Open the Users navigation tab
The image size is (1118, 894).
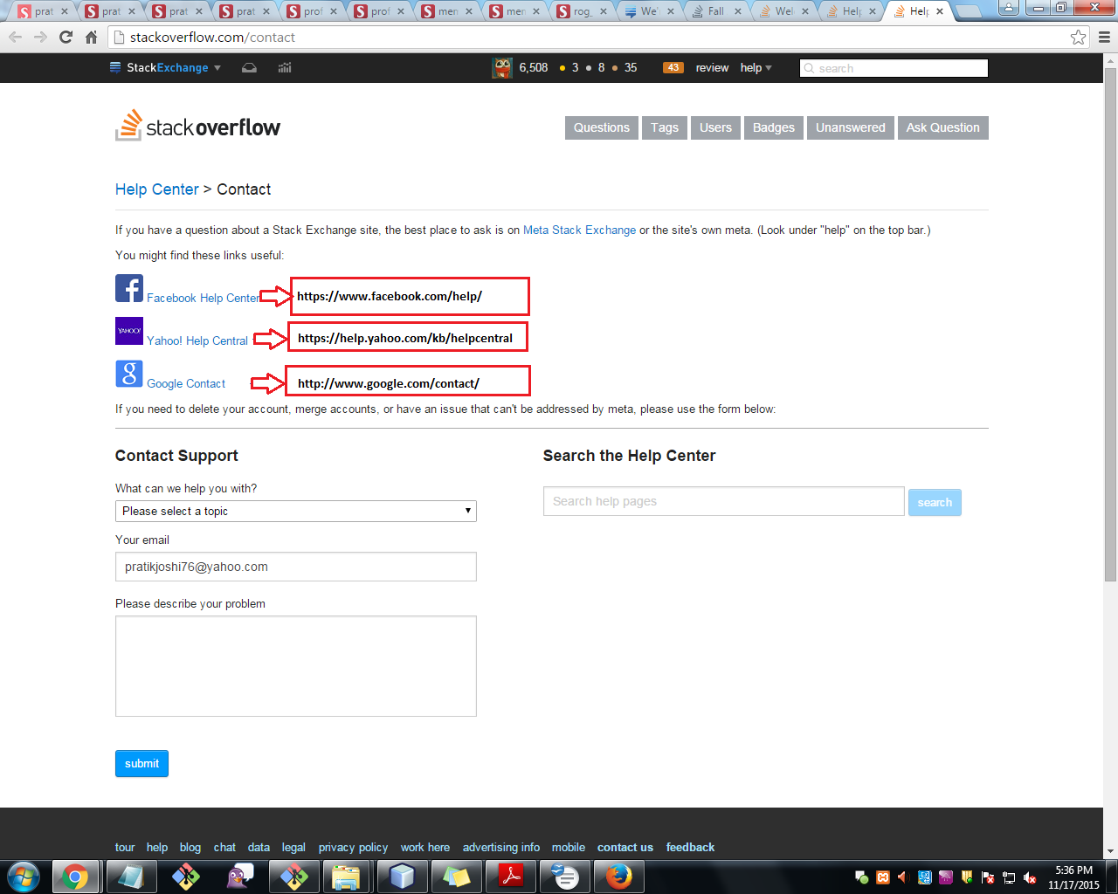coord(716,127)
